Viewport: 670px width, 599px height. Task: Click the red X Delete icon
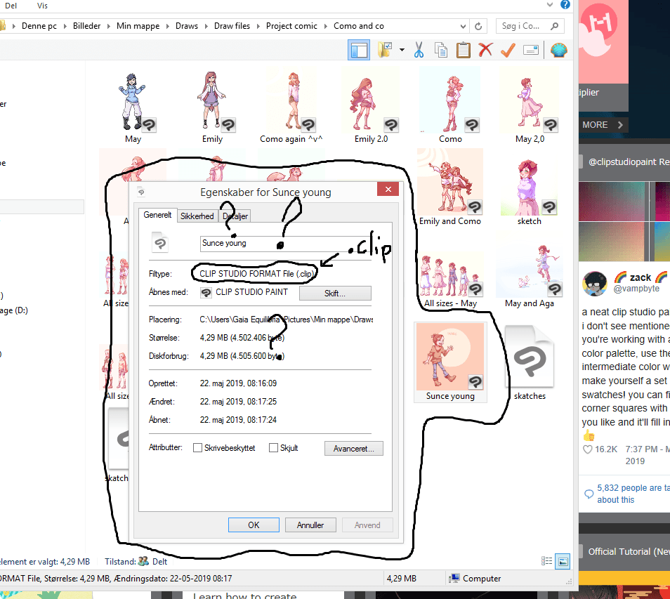[x=485, y=51]
